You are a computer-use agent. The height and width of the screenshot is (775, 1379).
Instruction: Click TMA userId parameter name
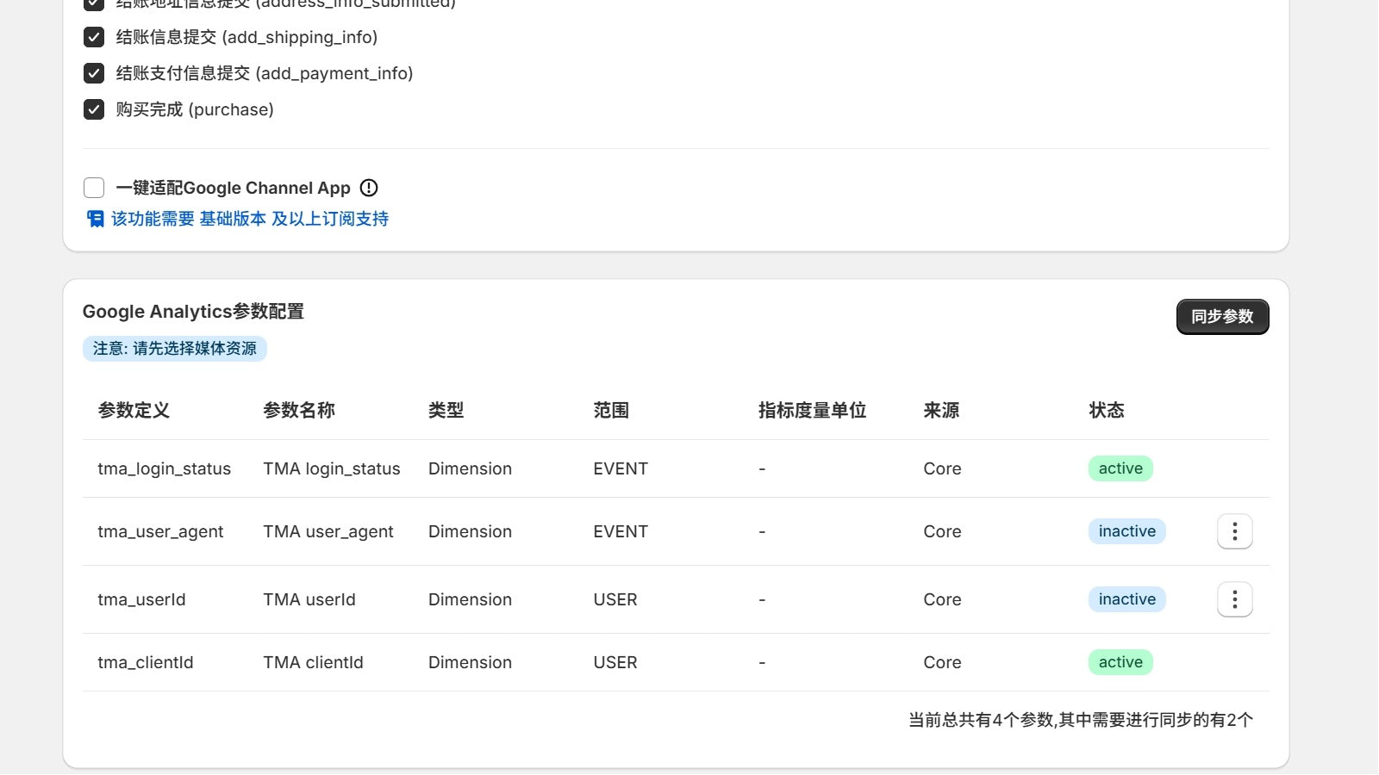(x=309, y=599)
